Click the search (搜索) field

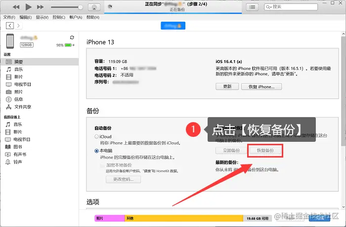point(291,7)
